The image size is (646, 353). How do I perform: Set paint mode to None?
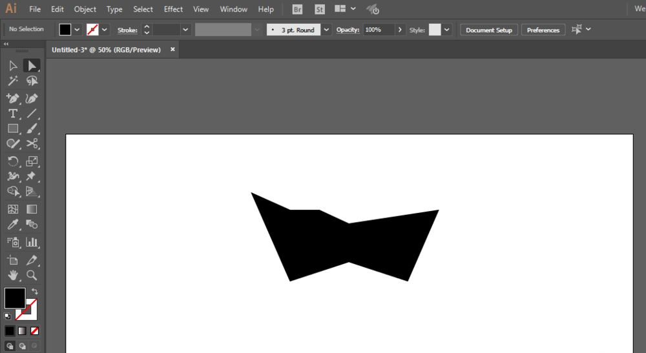35,331
